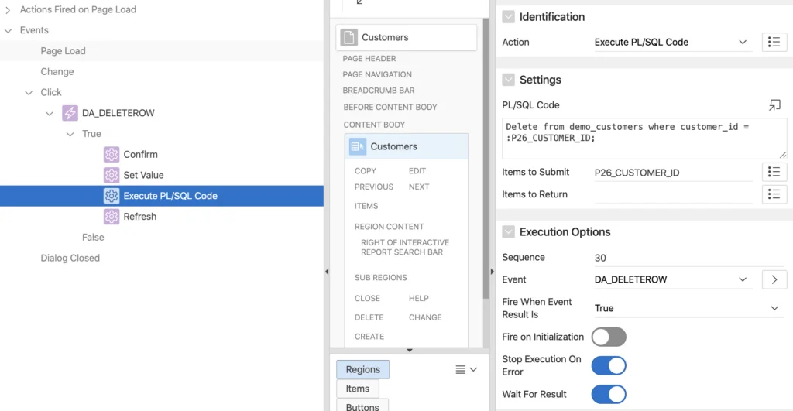793x411 pixels.
Task: Collapse the True branch node
Action: coord(70,134)
